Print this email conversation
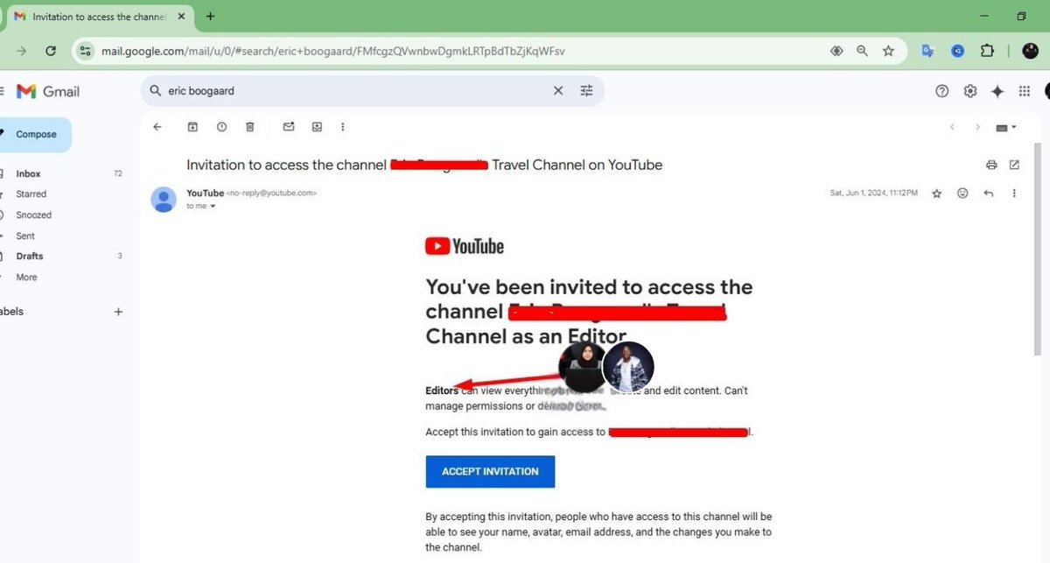The height and width of the screenshot is (563, 1050). (991, 165)
